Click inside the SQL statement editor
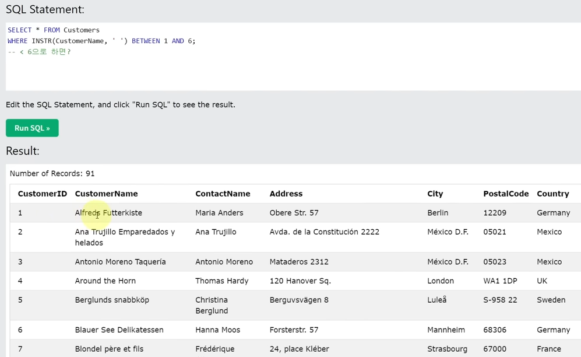Viewport: 581px width, 357px height. click(293, 57)
